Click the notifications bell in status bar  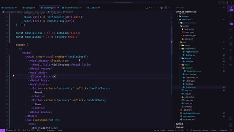(x=231, y=131)
